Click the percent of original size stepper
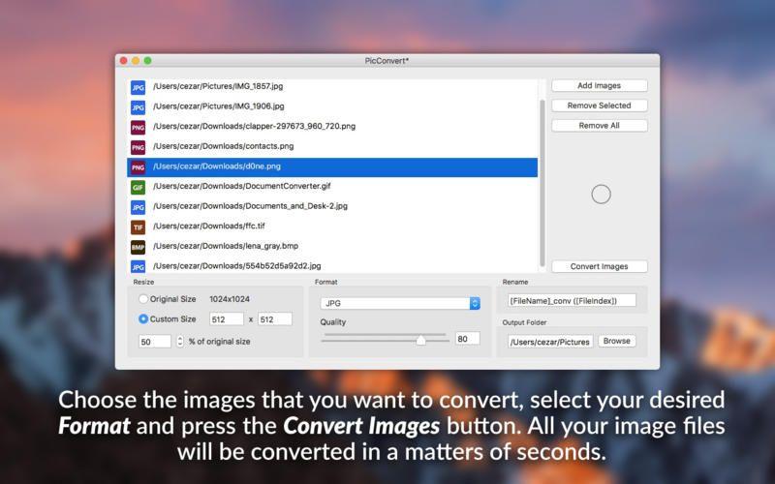 pyautogui.click(x=179, y=341)
